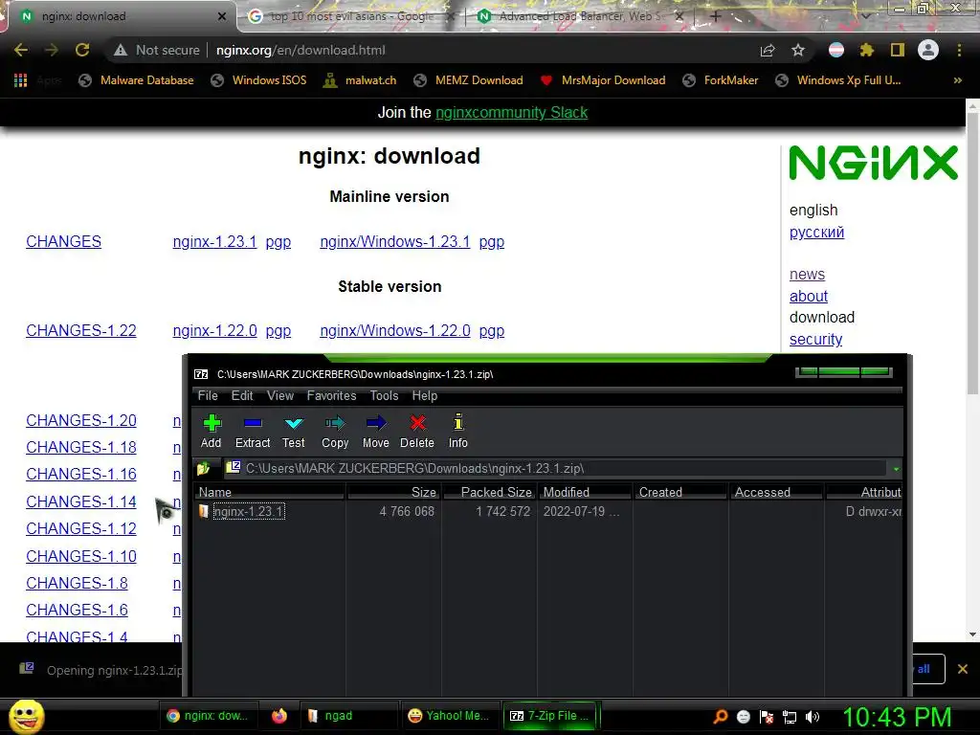Sort by the Modified column header
The height and width of the screenshot is (735, 980).
[585, 492]
